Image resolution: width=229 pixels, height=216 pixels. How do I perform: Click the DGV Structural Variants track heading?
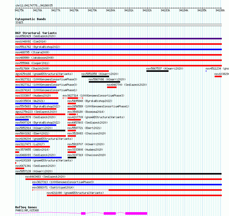(x=36, y=33)
